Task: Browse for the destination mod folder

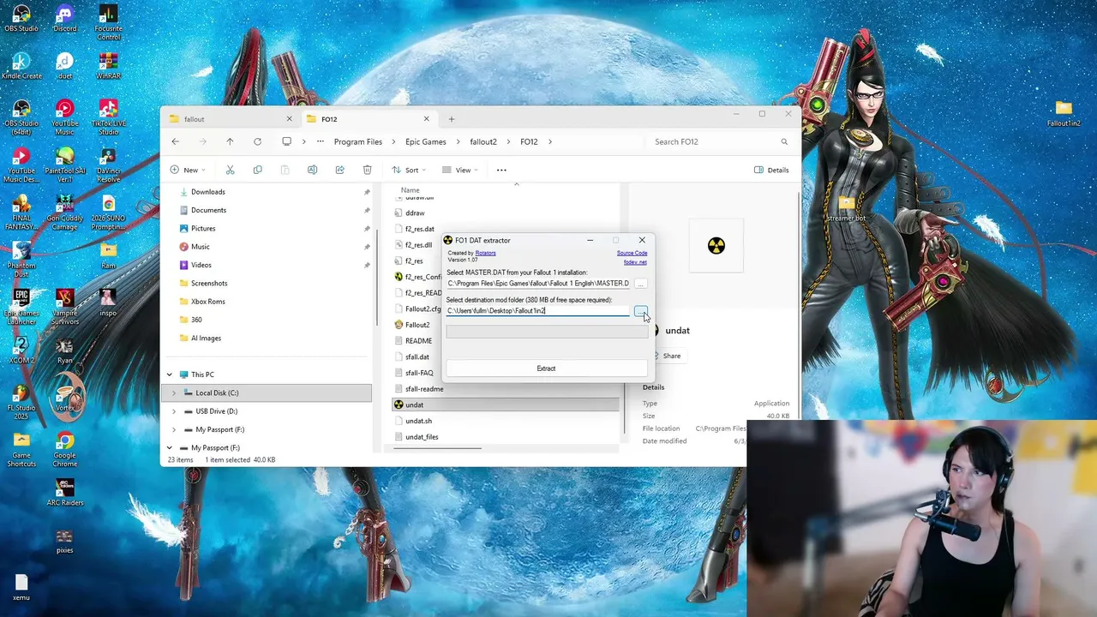Action: pyautogui.click(x=640, y=311)
